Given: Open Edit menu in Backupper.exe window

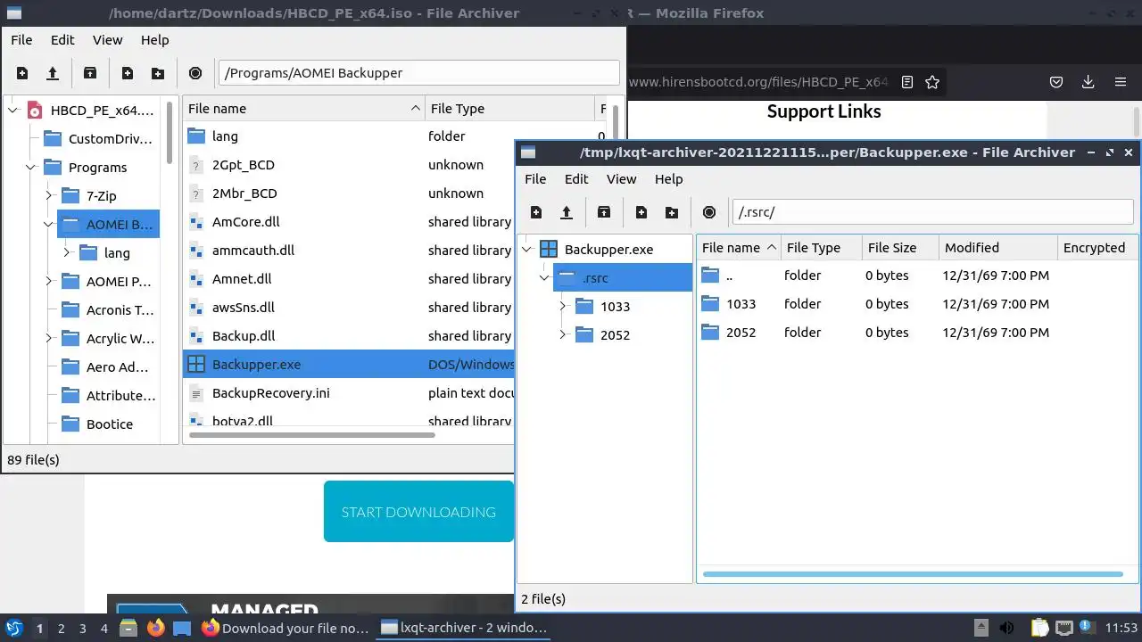Looking at the screenshot, I should [x=576, y=179].
